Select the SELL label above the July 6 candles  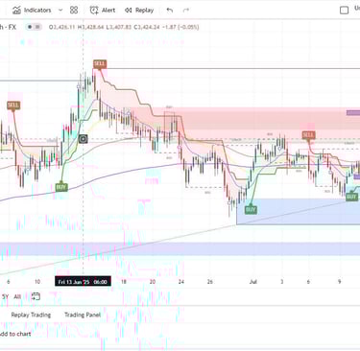click(308, 135)
